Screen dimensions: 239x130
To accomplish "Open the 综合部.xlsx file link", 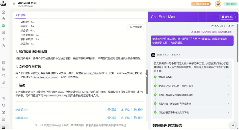I will [x=21, y=109].
